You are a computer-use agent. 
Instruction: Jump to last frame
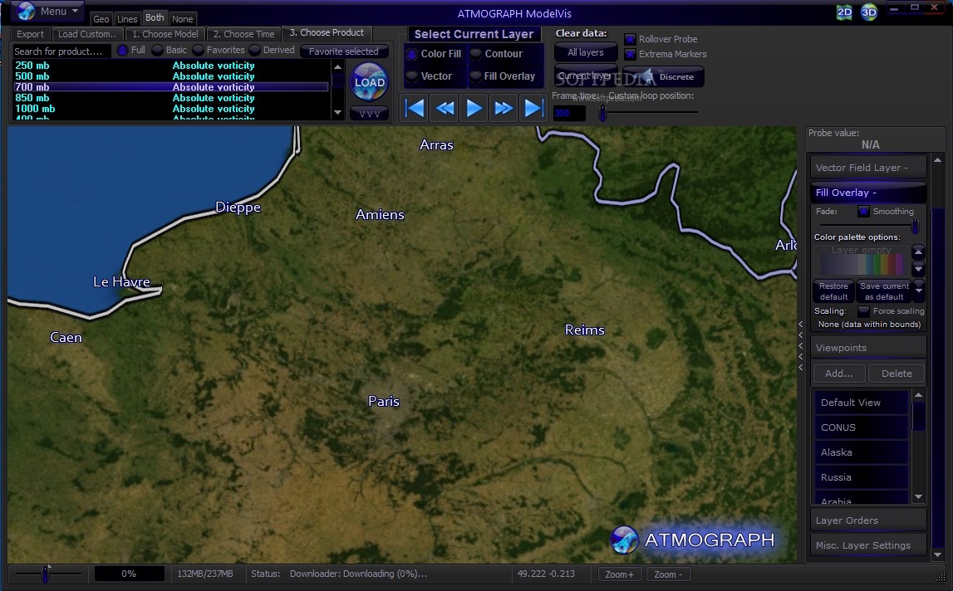(533, 109)
